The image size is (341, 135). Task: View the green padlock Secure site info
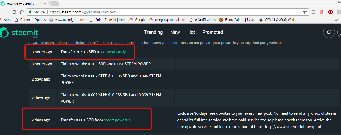(37, 12)
